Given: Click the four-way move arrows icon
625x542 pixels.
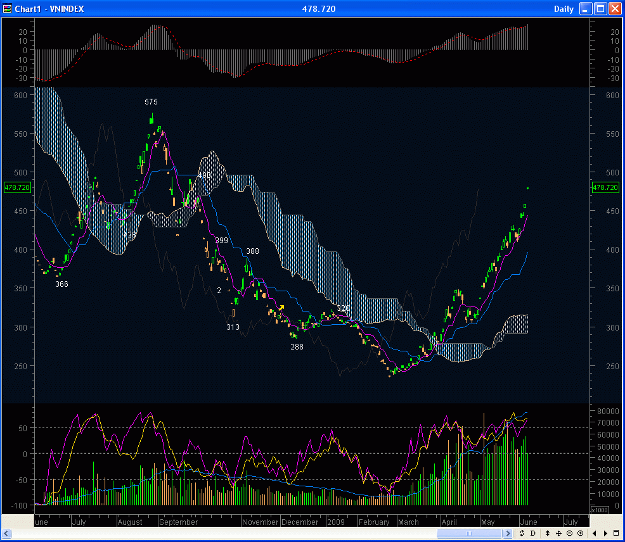Looking at the screenshot, I should click(559, 533).
